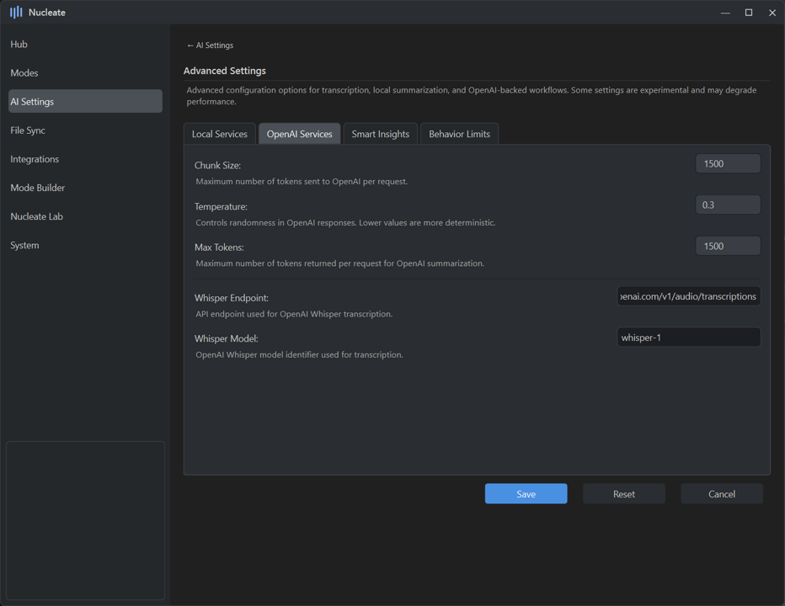Open the Modes sidebar item
The image size is (785, 606).
24,73
